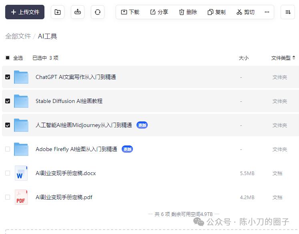Open ChatGPT AI文案写作从入门到精通 folder name
This screenshot has width=299, height=234.
coord(76,77)
